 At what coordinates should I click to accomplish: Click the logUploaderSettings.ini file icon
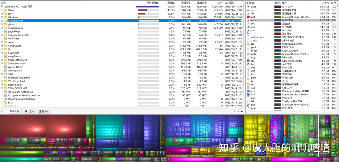point(5,92)
